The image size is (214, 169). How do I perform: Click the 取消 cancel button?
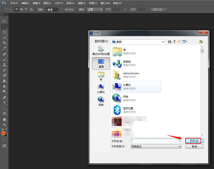tap(194, 146)
